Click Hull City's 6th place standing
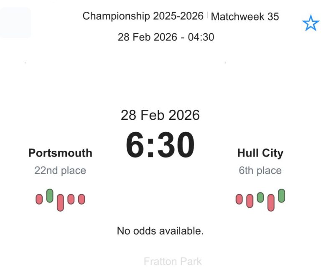 (x=260, y=170)
